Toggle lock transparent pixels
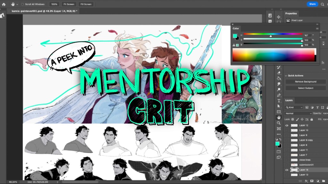This screenshot has width=328, height=184. pos(293,119)
